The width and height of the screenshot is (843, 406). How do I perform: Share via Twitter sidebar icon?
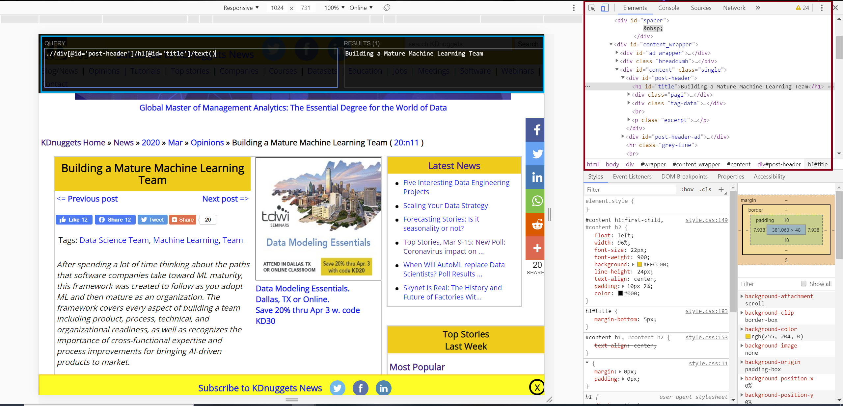pyautogui.click(x=536, y=154)
